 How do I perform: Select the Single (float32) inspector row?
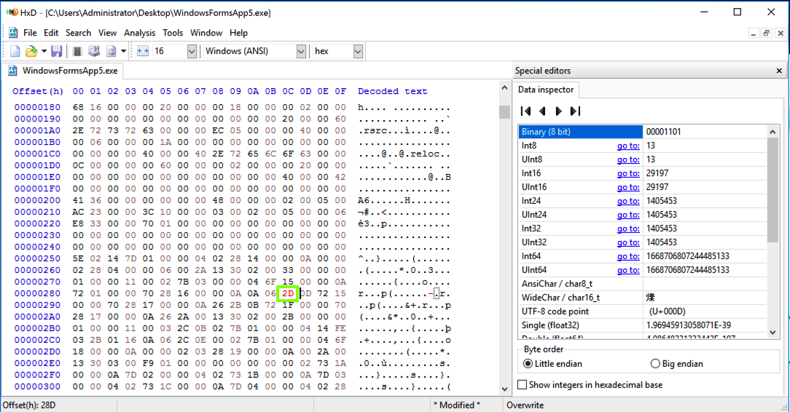(642, 325)
